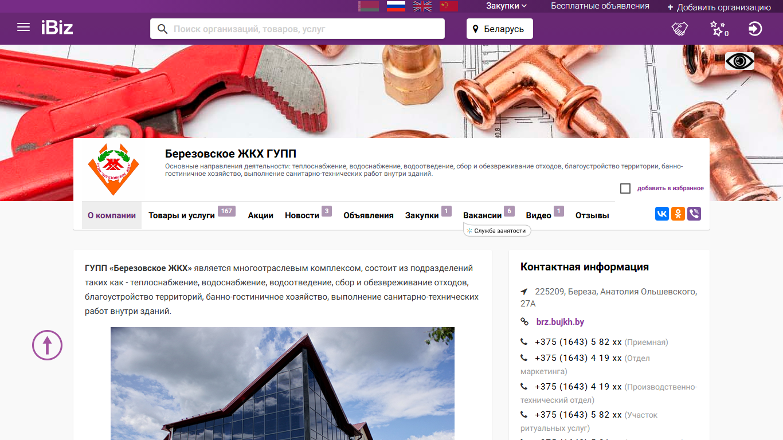Click phone icon beside Отдел маркетинга number
Screen dimensions: 783x440
tap(524, 358)
